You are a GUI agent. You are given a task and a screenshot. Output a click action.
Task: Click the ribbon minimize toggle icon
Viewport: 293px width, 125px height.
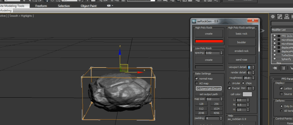109,6
